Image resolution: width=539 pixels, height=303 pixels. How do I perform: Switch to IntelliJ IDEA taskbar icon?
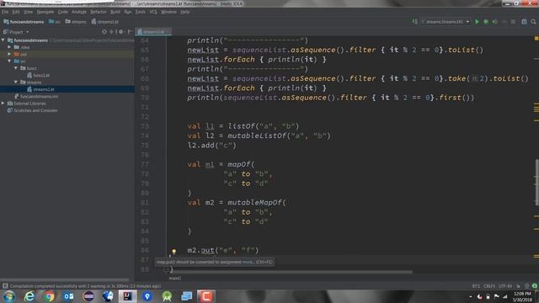tap(127, 296)
